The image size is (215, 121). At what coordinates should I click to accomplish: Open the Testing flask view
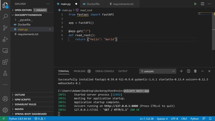[5, 73]
